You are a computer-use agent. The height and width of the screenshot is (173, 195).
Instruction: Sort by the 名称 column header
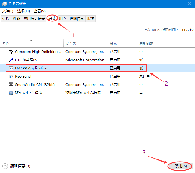(x=32, y=44)
